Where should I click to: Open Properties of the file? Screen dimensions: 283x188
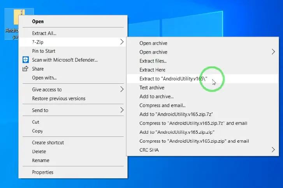[73, 172]
